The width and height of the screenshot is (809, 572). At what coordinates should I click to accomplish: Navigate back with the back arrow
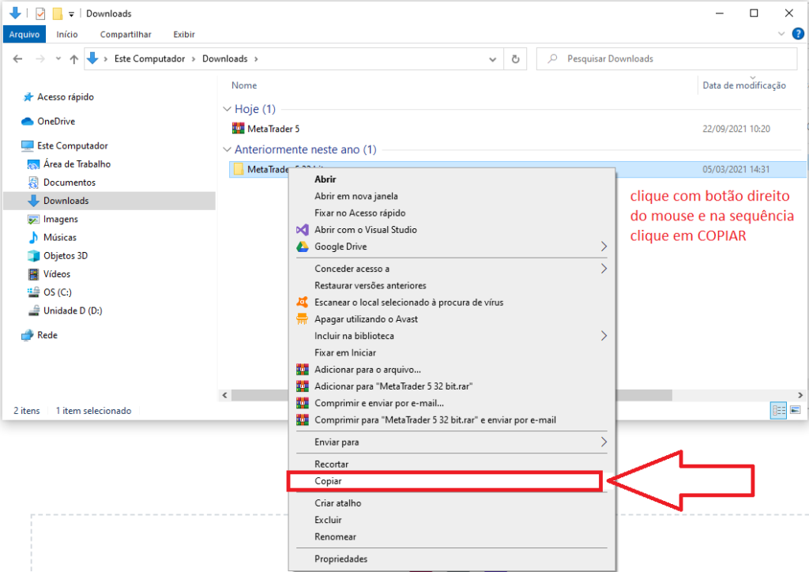click(x=18, y=59)
